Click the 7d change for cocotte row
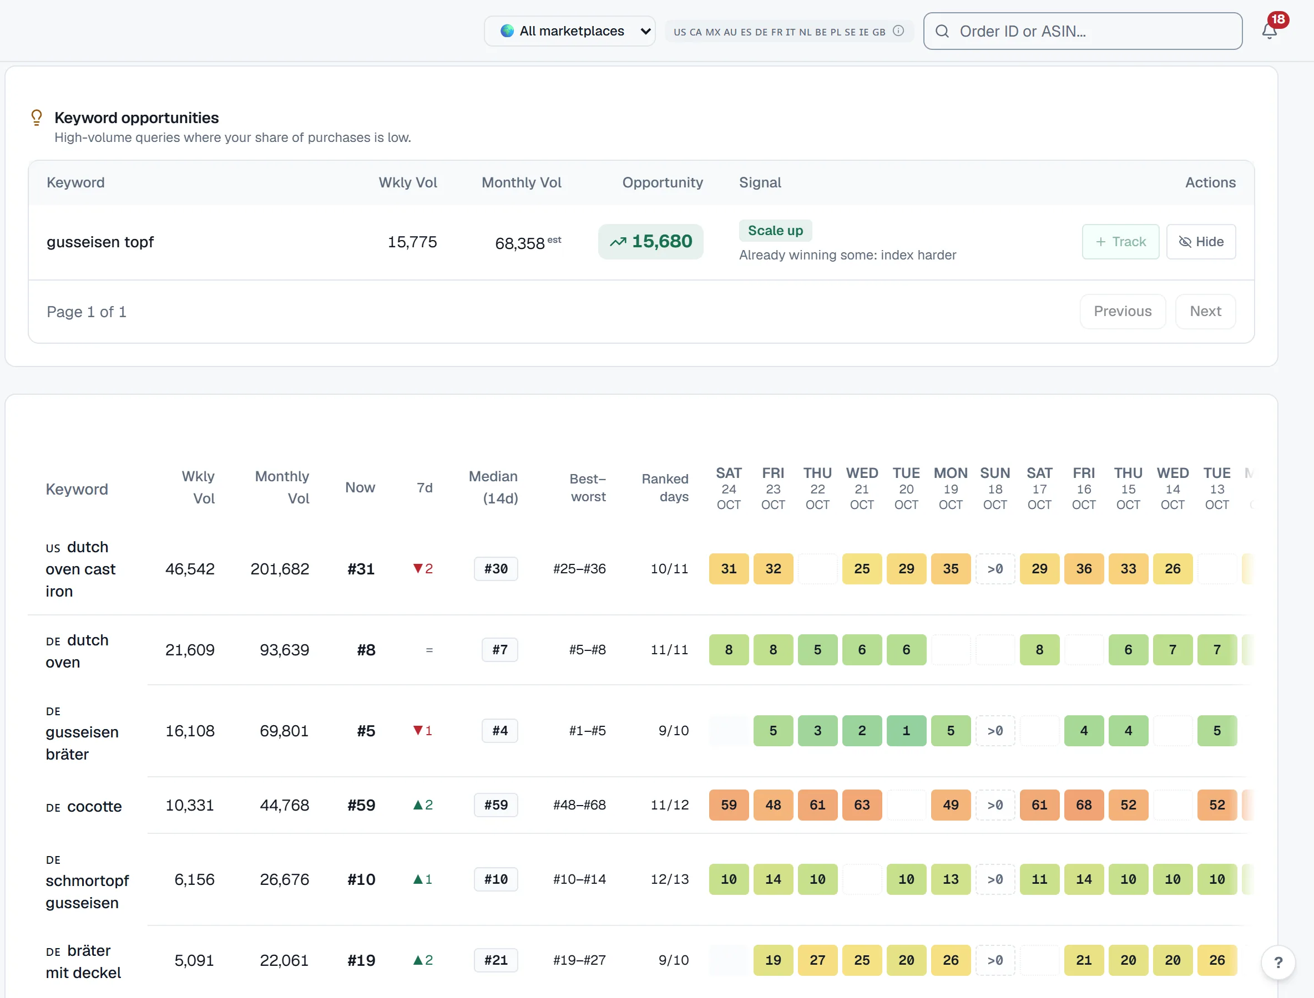The width and height of the screenshot is (1314, 998). coord(423,806)
